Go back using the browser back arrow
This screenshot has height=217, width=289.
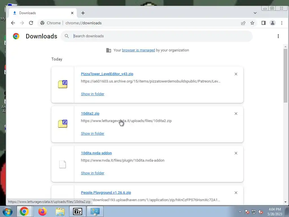pos(13,23)
